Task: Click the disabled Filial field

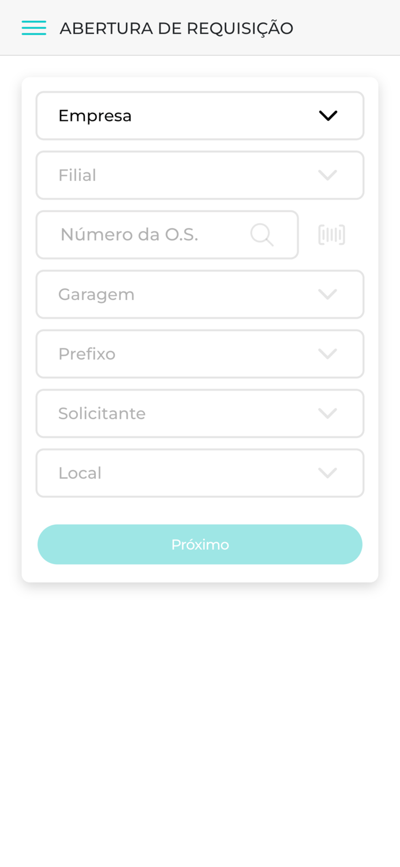Action: (x=200, y=175)
